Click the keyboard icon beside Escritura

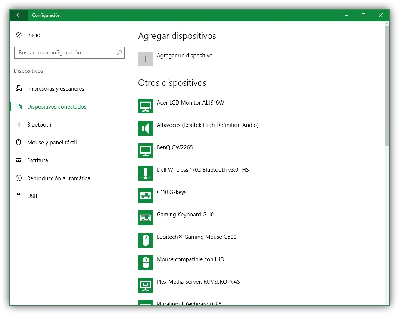[19, 160]
